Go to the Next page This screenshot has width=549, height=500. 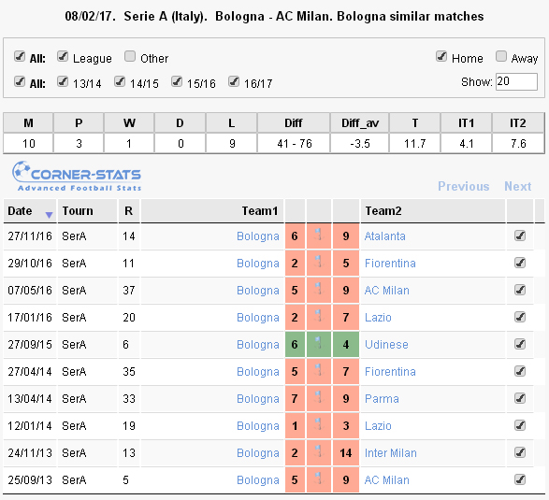click(518, 186)
